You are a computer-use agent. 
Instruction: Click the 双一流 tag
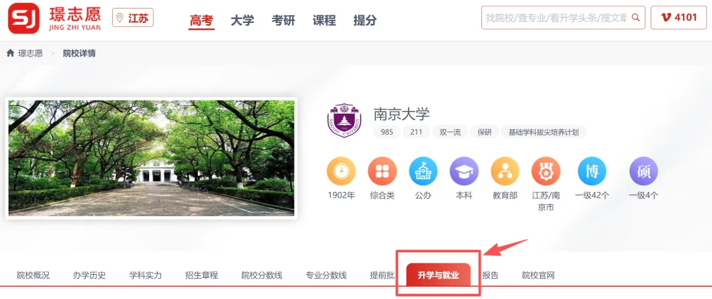[450, 132]
